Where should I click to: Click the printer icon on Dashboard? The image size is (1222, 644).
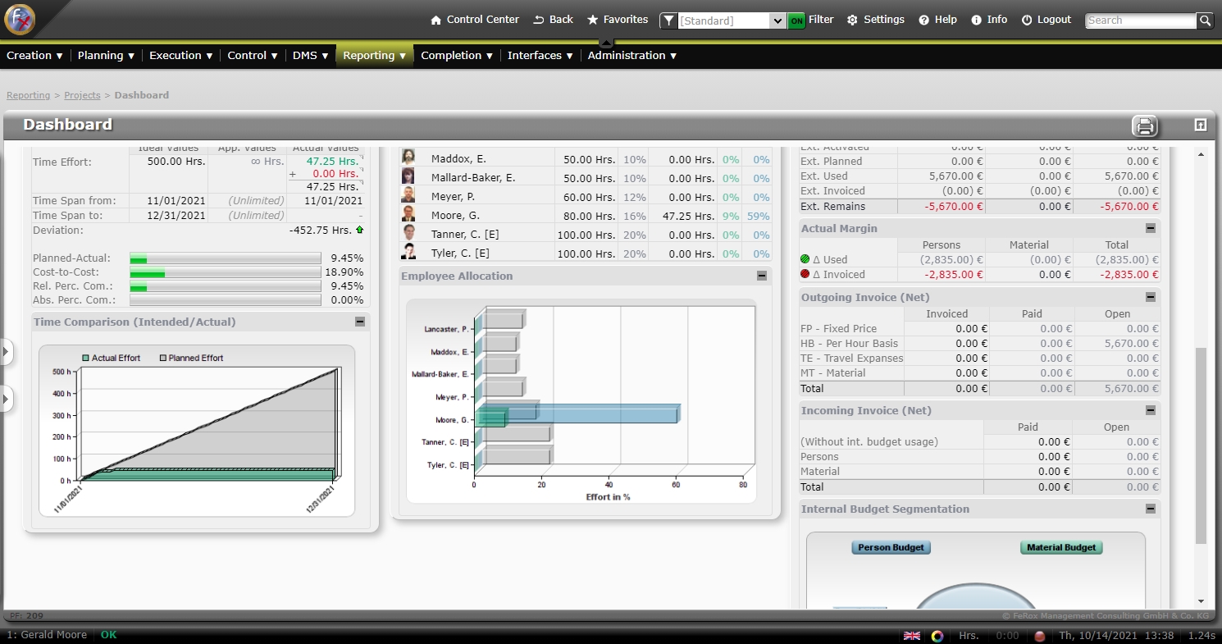point(1145,126)
